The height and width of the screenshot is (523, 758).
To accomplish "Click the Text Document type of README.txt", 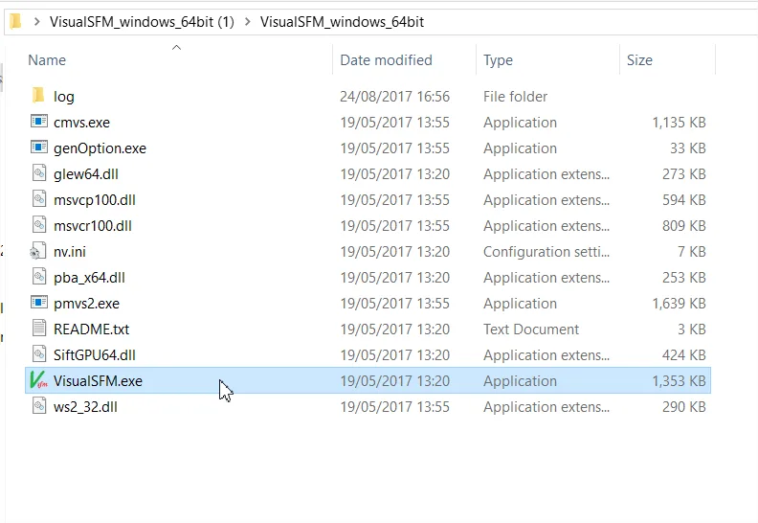I will click(531, 330).
